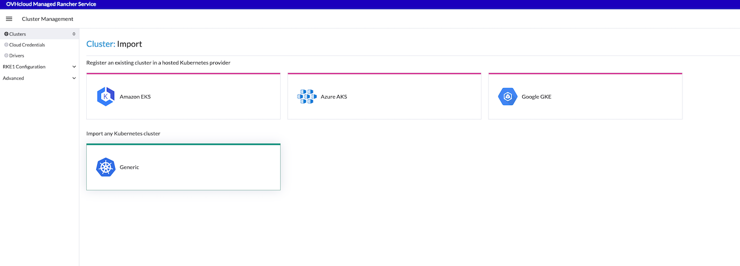
Task: Select Cloud Credentials in the sidebar
Action: (x=27, y=45)
